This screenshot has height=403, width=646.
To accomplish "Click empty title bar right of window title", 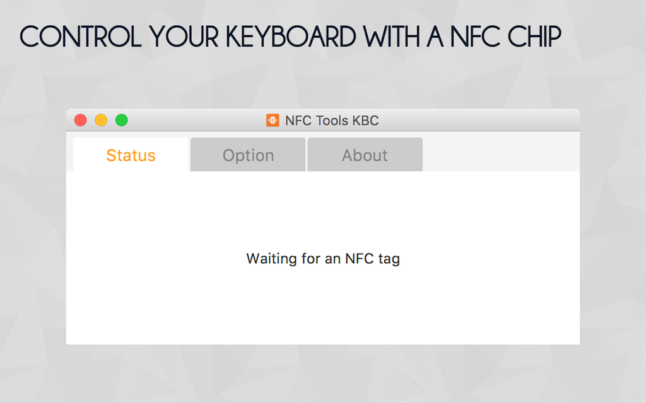I will (x=479, y=120).
